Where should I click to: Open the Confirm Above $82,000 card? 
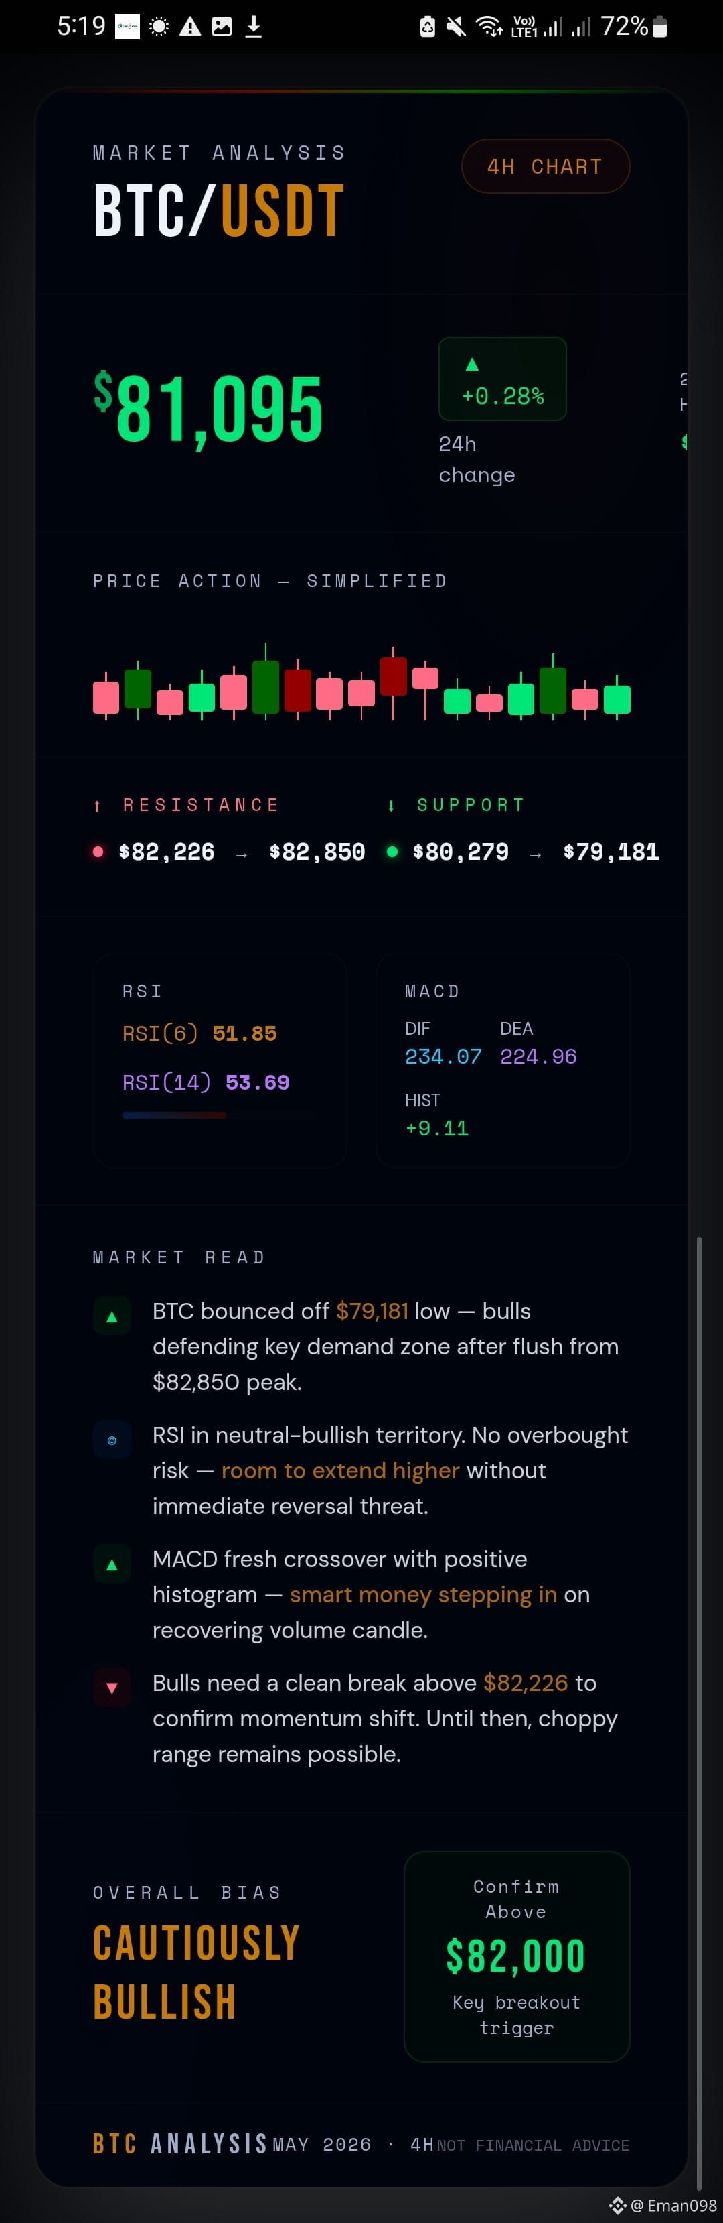[x=517, y=1956]
